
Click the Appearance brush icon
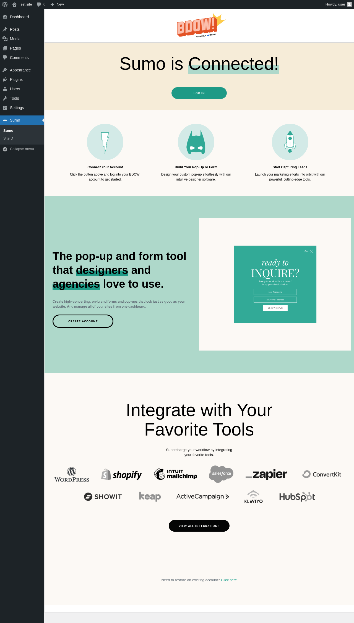pyautogui.click(x=5, y=70)
